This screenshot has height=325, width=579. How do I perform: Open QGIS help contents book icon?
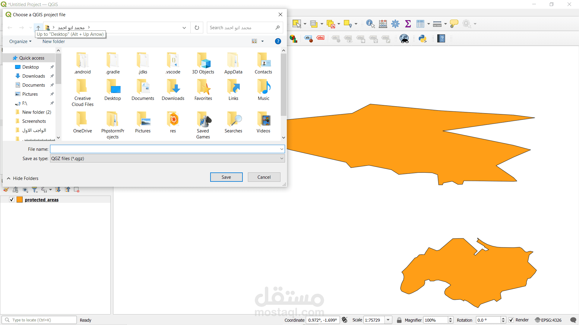[x=441, y=39]
